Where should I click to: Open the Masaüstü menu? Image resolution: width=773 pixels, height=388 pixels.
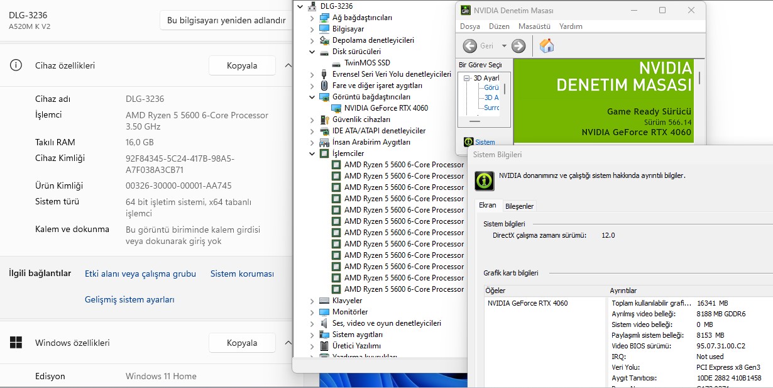click(534, 26)
